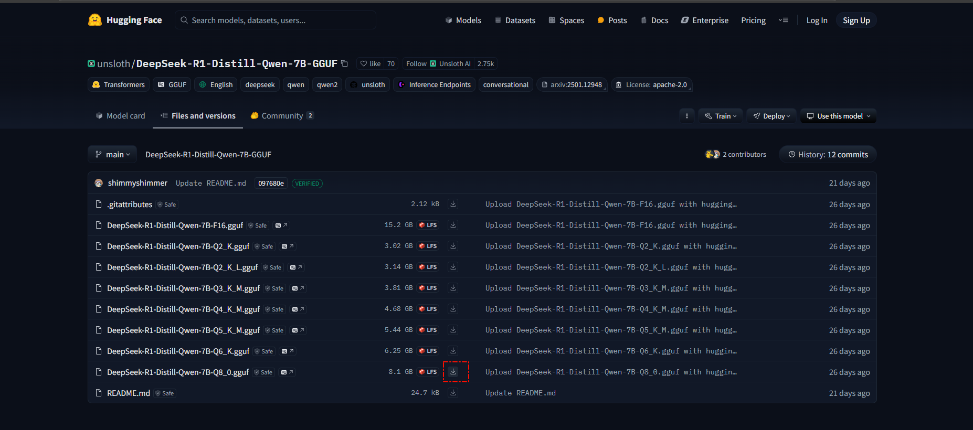Image resolution: width=973 pixels, height=430 pixels.
Task: View contributor avatars
Action: coord(712,154)
